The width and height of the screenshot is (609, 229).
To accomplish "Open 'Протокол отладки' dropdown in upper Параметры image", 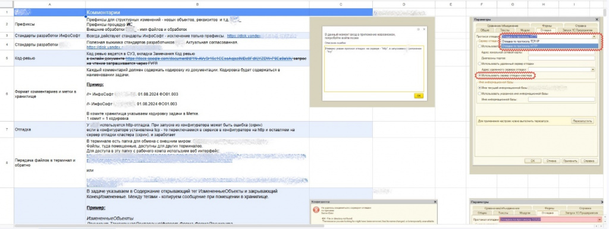I will 594,36.
